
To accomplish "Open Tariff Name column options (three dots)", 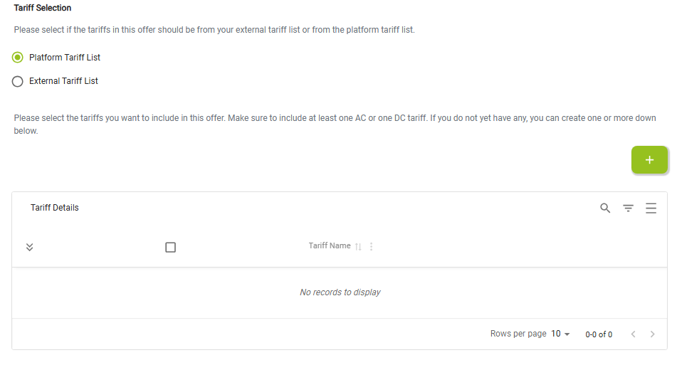I will coord(372,247).
